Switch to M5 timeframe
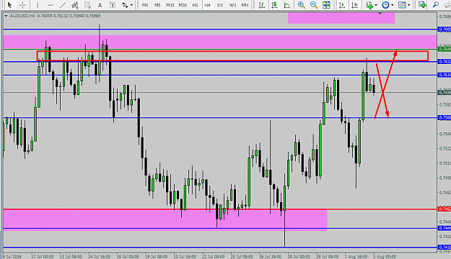451x259 pixels. click(x=157, y=5)
